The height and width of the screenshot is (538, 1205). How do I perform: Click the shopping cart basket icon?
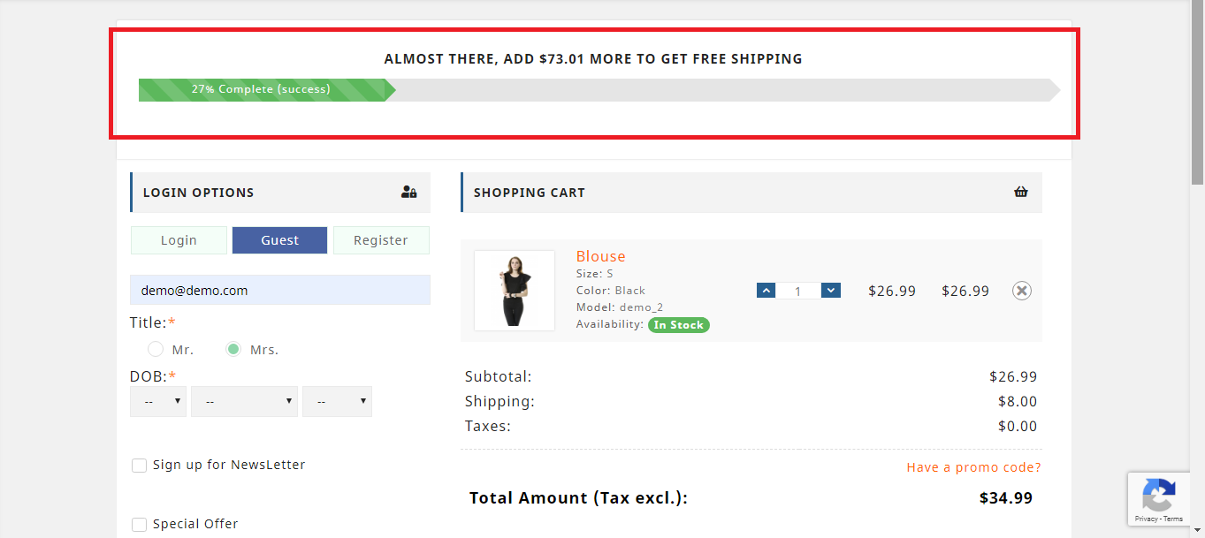[1021, 192]
